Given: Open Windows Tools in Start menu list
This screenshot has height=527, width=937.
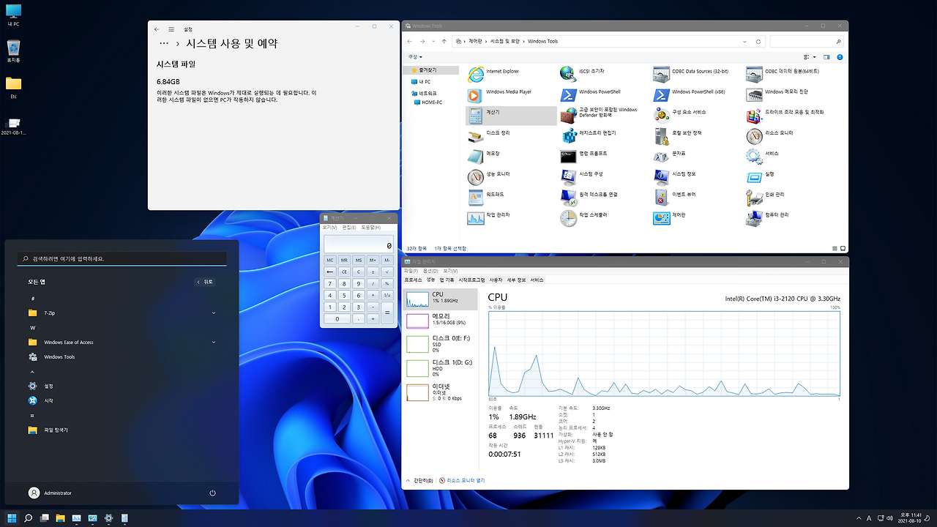Looking at the screenshot, I should 51,357.
